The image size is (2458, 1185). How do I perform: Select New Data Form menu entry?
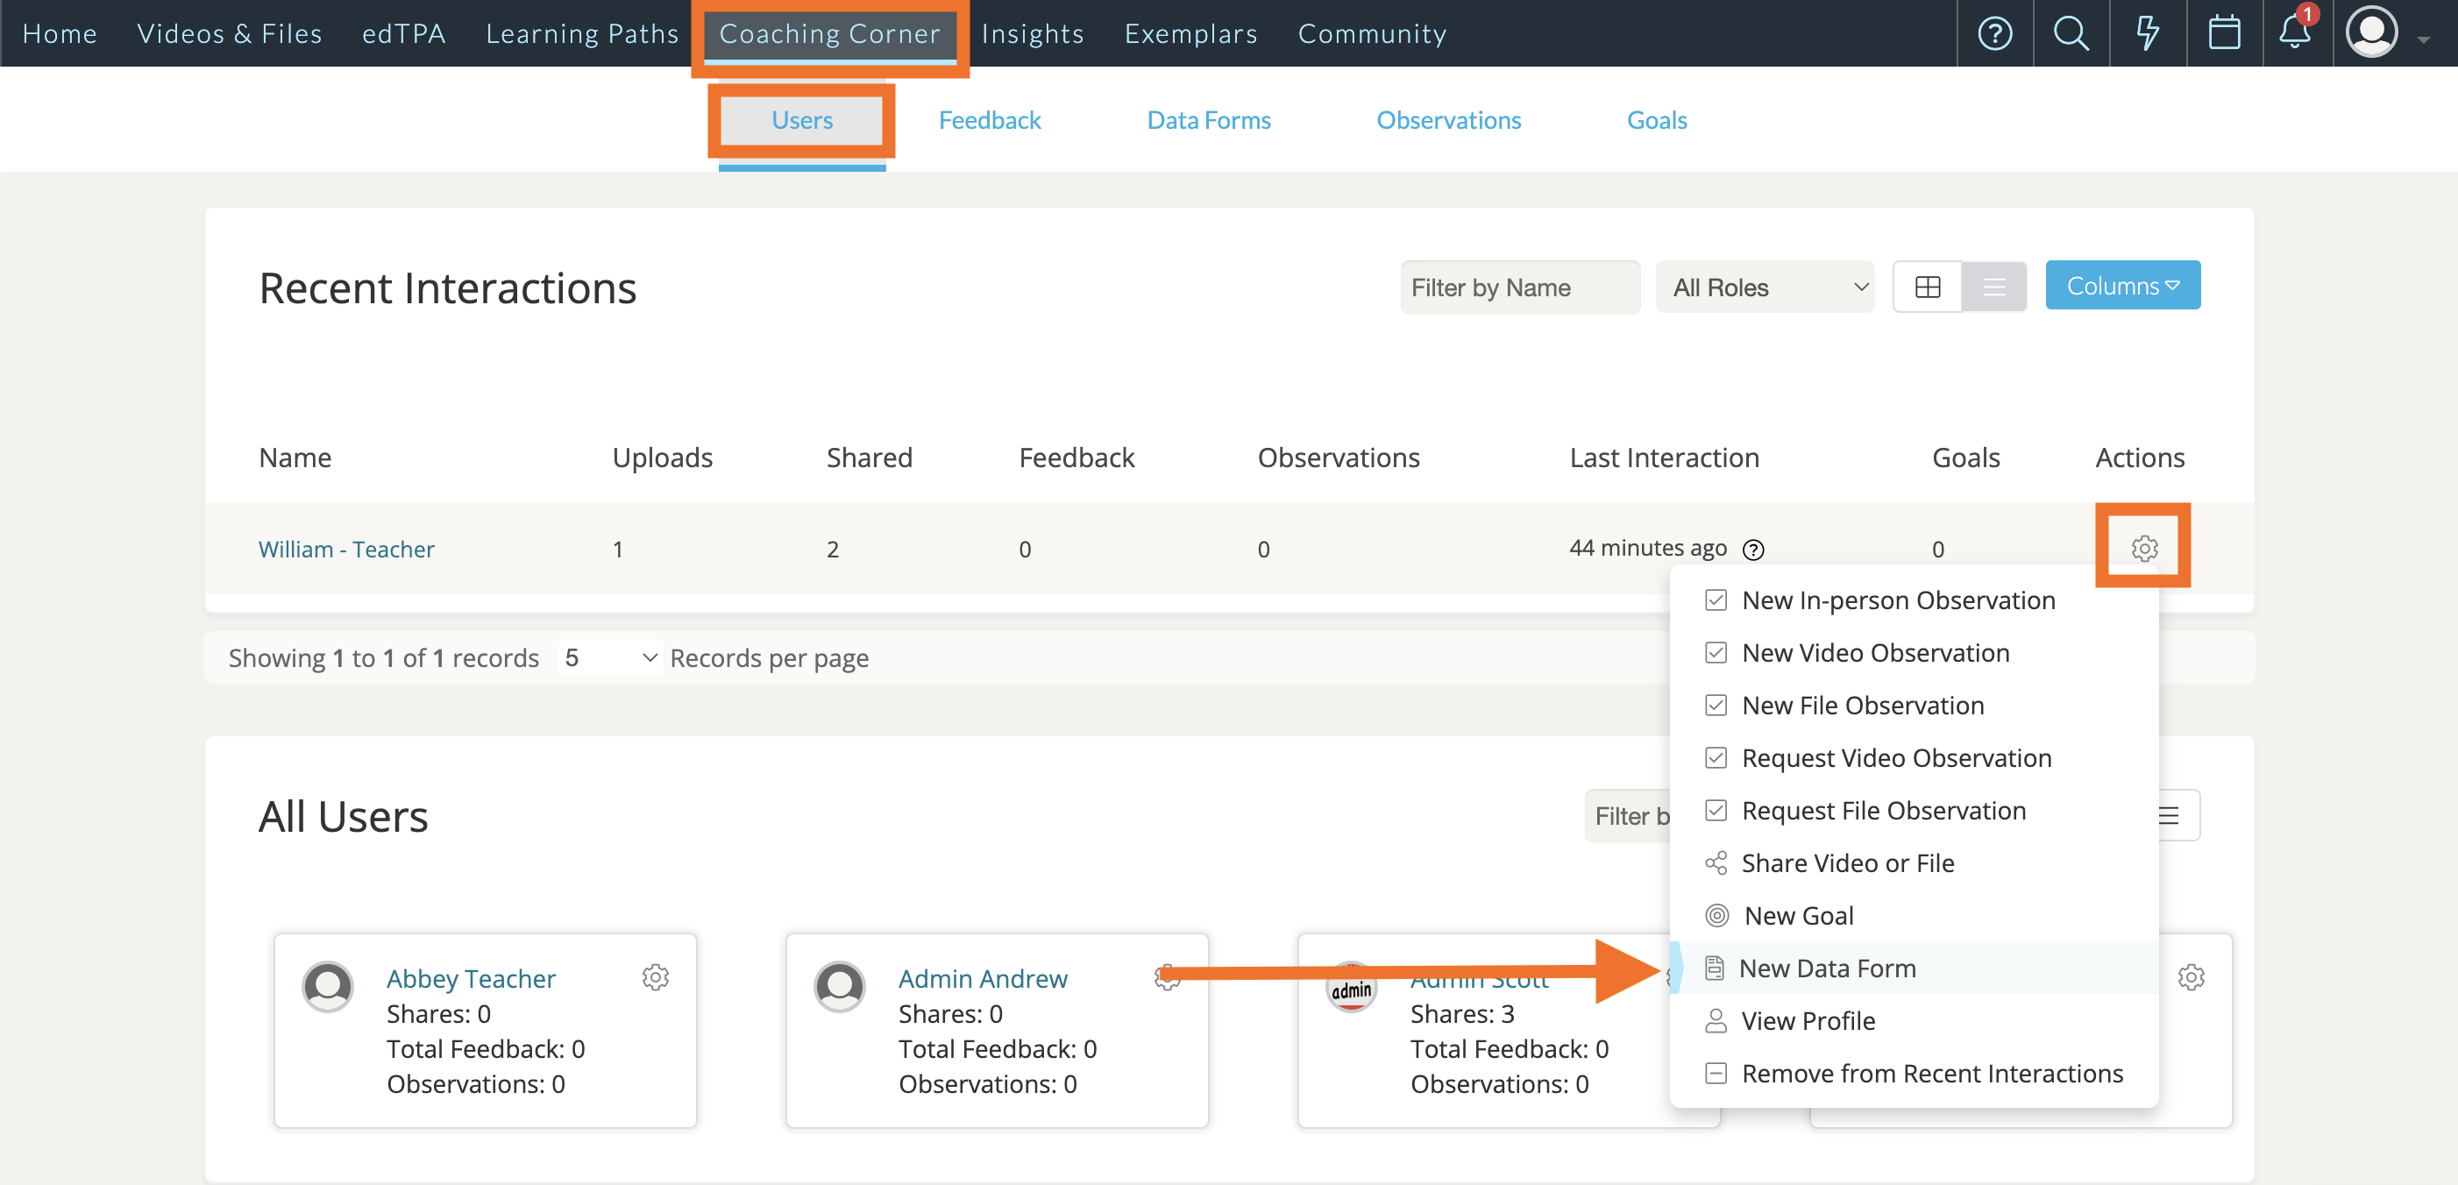pos(1827,969)
